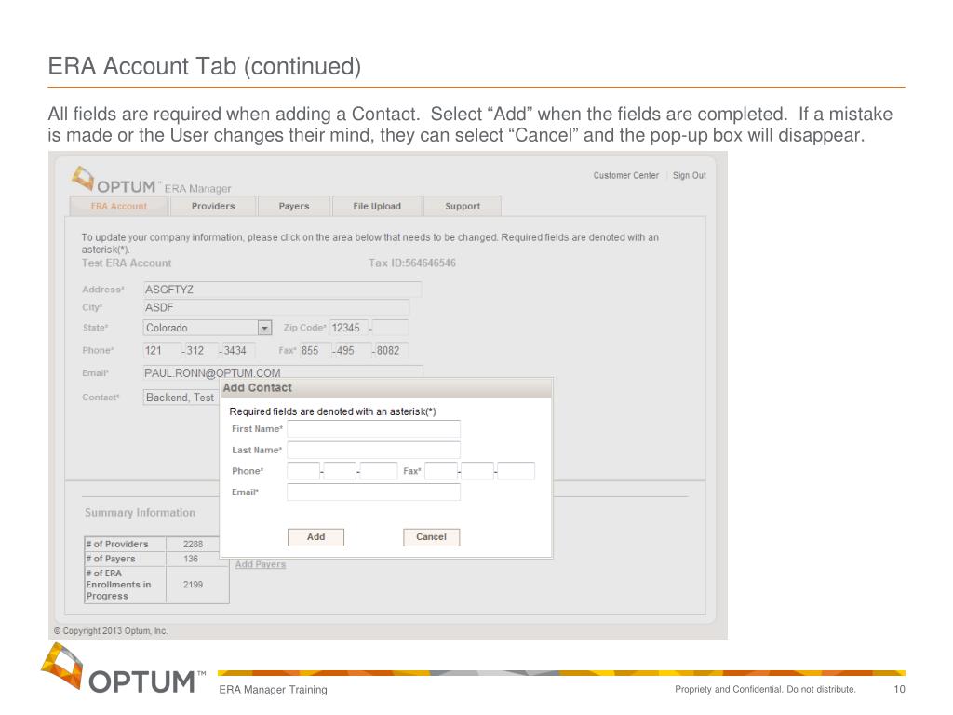Click the # of ERA Enrollments in Progress label

tap(118, 585)
